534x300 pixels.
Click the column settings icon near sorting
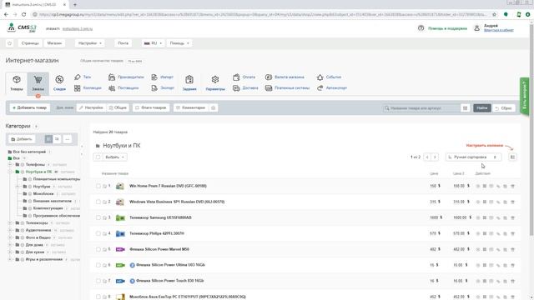point(512,157)
